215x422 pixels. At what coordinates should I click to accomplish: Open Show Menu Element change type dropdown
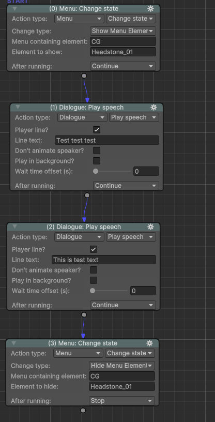tap(122, 31)
